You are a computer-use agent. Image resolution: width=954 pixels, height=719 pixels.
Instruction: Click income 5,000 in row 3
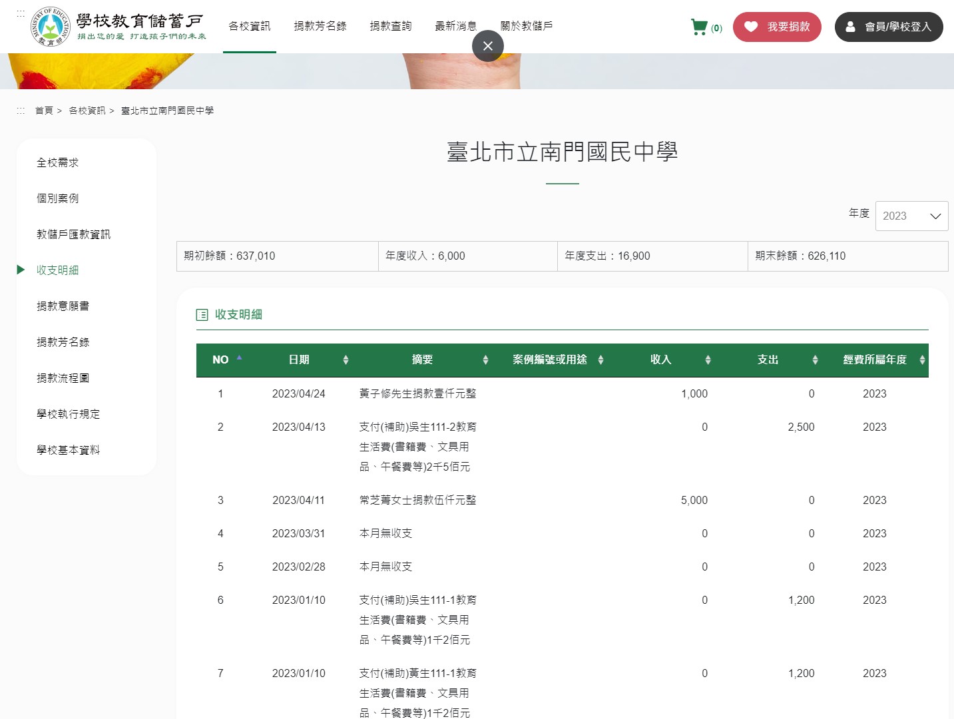694,500
